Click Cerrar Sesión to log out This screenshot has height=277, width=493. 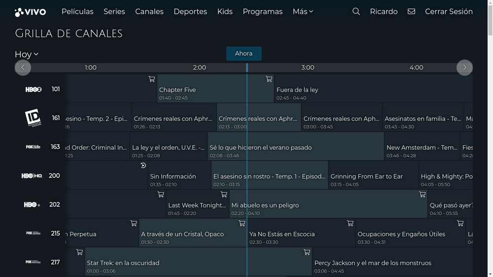(x=449, y=11)
